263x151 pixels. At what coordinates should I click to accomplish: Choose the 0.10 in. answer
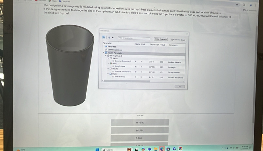tap(140, 123)
